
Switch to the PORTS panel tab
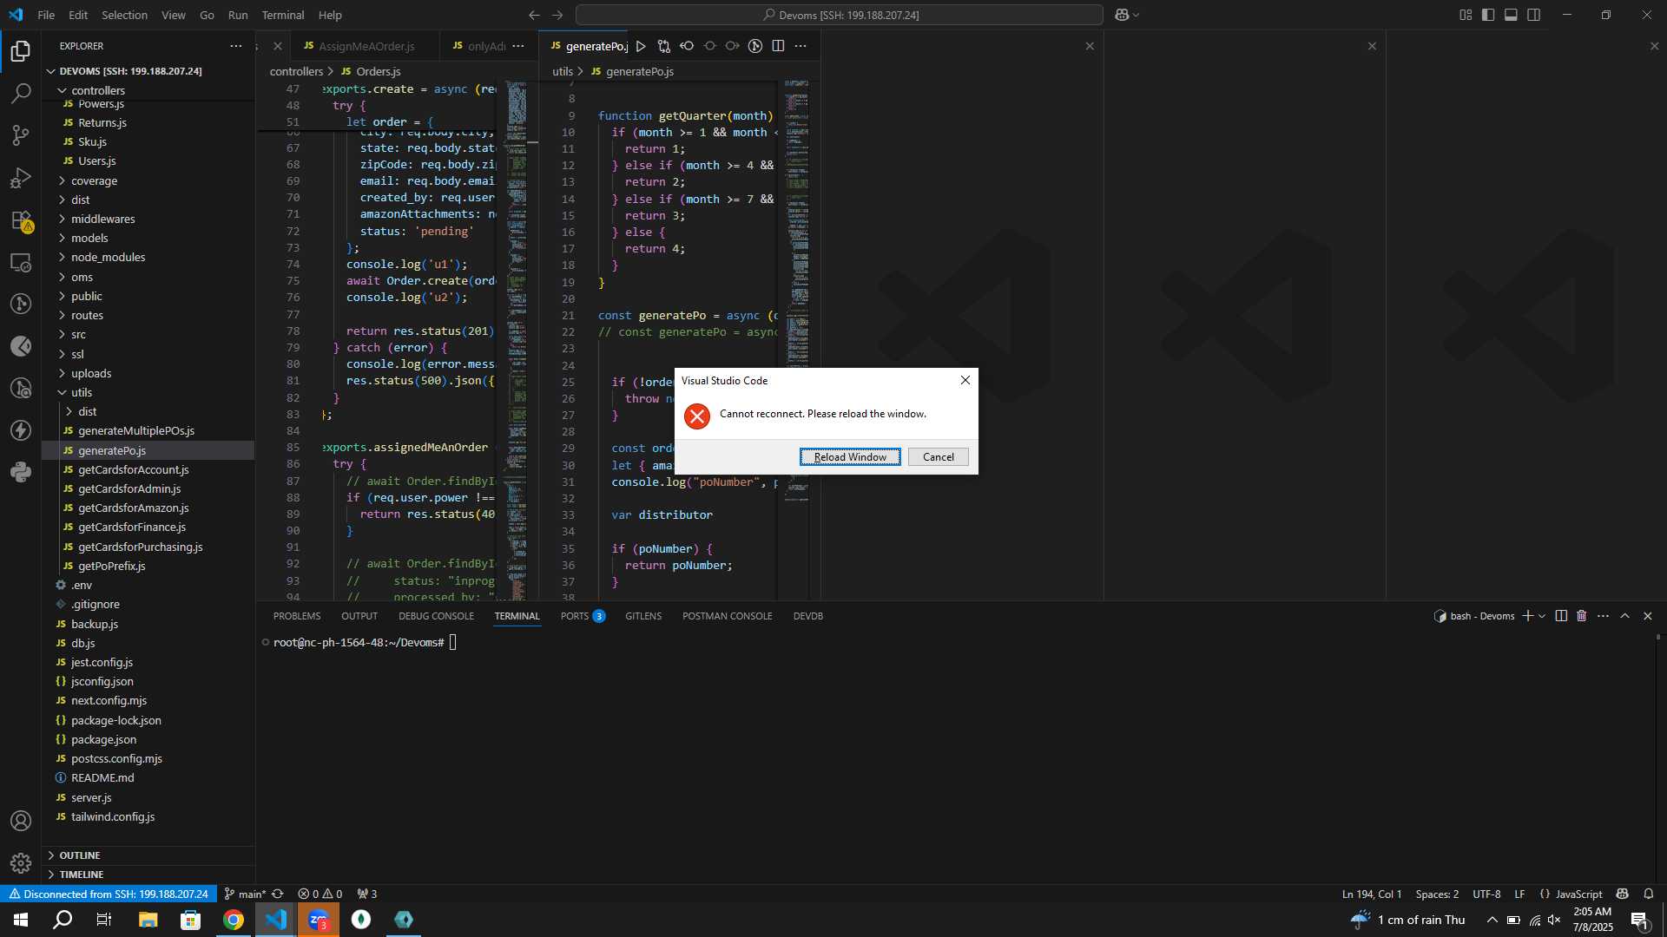583,616
